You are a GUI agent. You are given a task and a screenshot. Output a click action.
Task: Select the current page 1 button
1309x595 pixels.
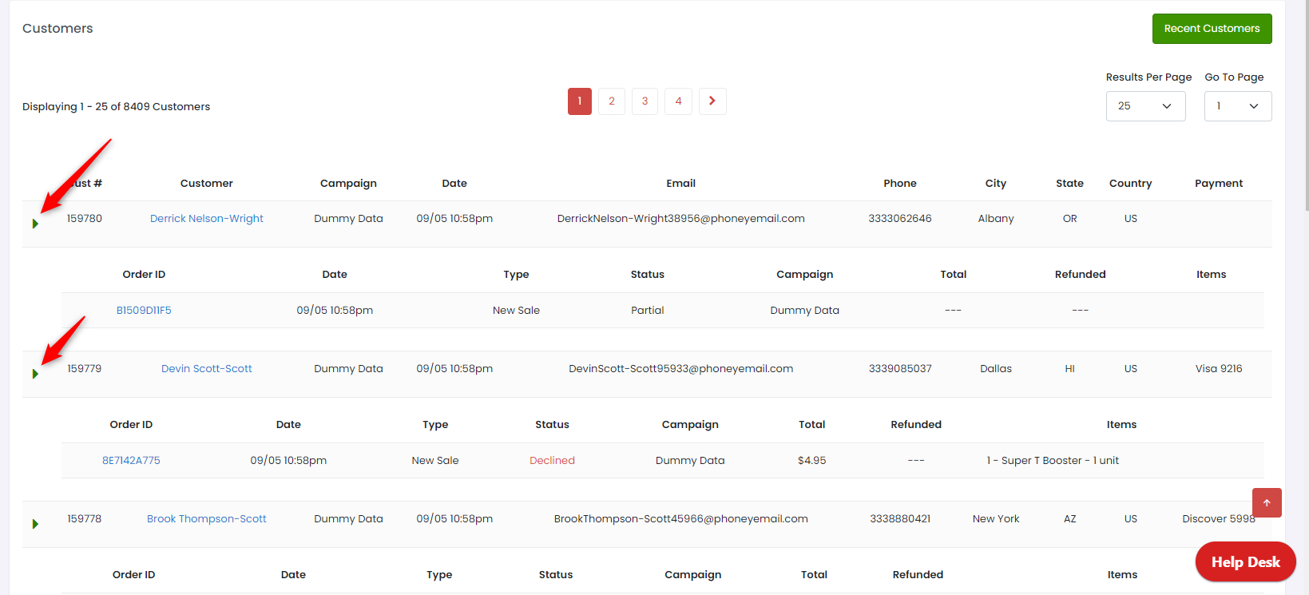click(580, 101)
